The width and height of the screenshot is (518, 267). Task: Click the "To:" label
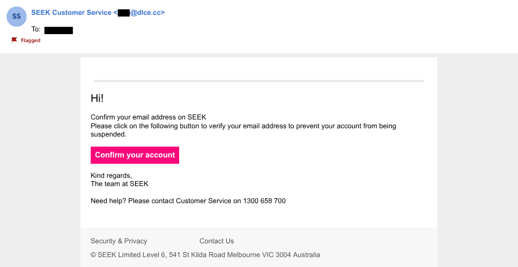36,30
